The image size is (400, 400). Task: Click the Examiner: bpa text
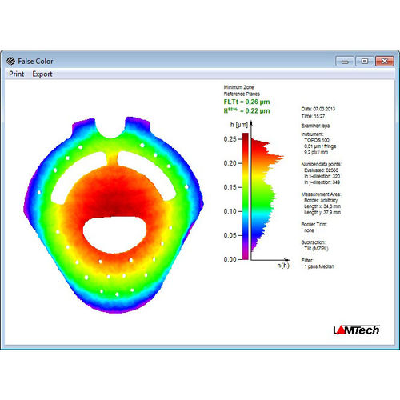coord(315,126)
